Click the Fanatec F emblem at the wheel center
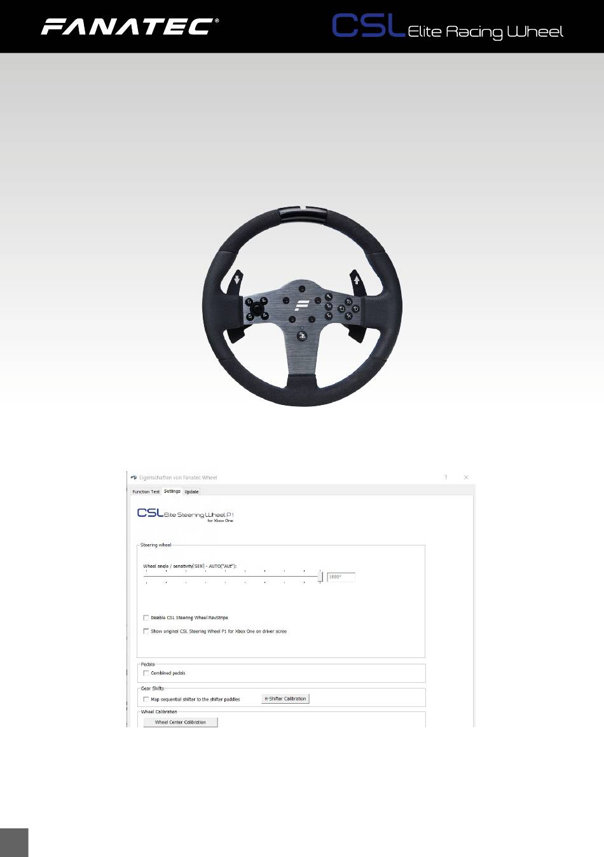This screenshot has width=604, height=857. pyautogui.click(x=302, y=305)
